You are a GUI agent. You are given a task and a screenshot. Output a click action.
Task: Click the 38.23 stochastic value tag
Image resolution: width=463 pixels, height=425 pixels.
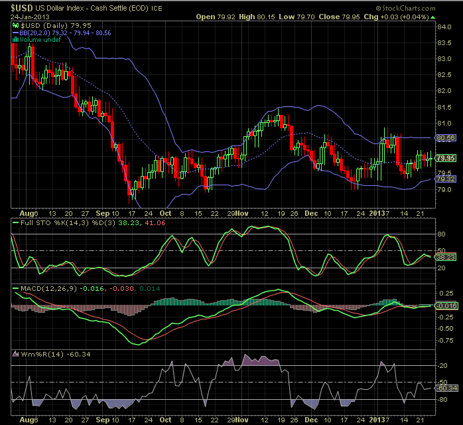click(444, 256)
